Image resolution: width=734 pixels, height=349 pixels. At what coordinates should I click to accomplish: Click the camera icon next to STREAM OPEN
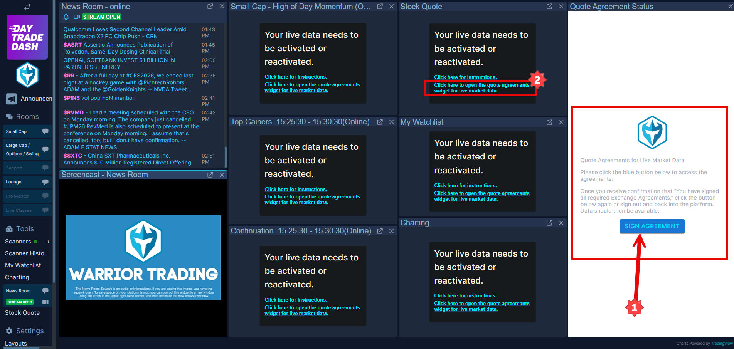77,17
